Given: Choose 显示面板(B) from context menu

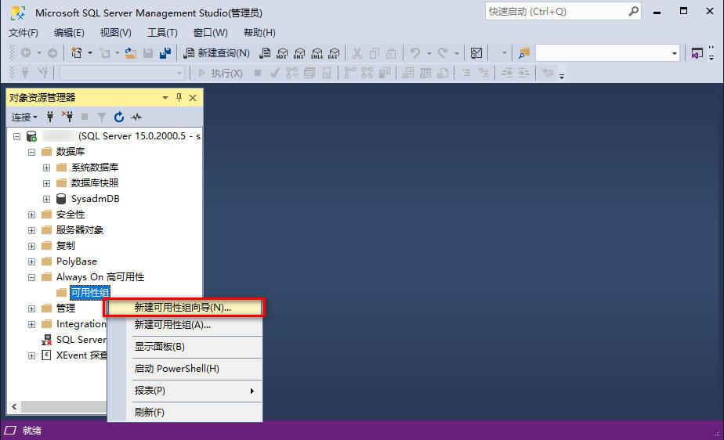Looking at the screenshot, I should click(185, 347).
